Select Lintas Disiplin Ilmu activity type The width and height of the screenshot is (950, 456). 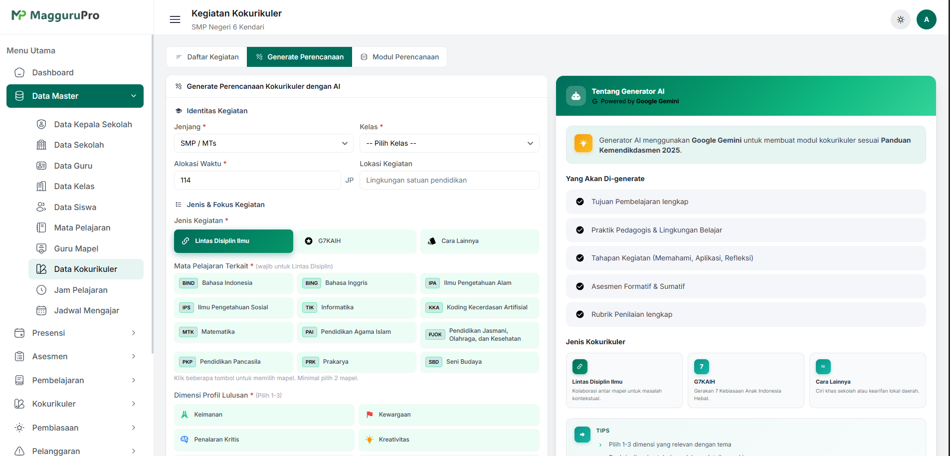233,241
